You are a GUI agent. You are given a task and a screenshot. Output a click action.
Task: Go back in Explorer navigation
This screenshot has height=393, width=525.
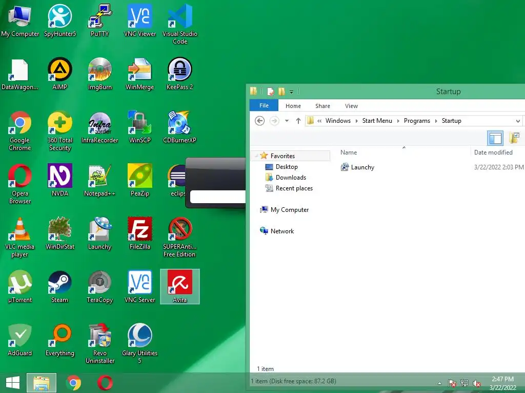pos(259,121)
